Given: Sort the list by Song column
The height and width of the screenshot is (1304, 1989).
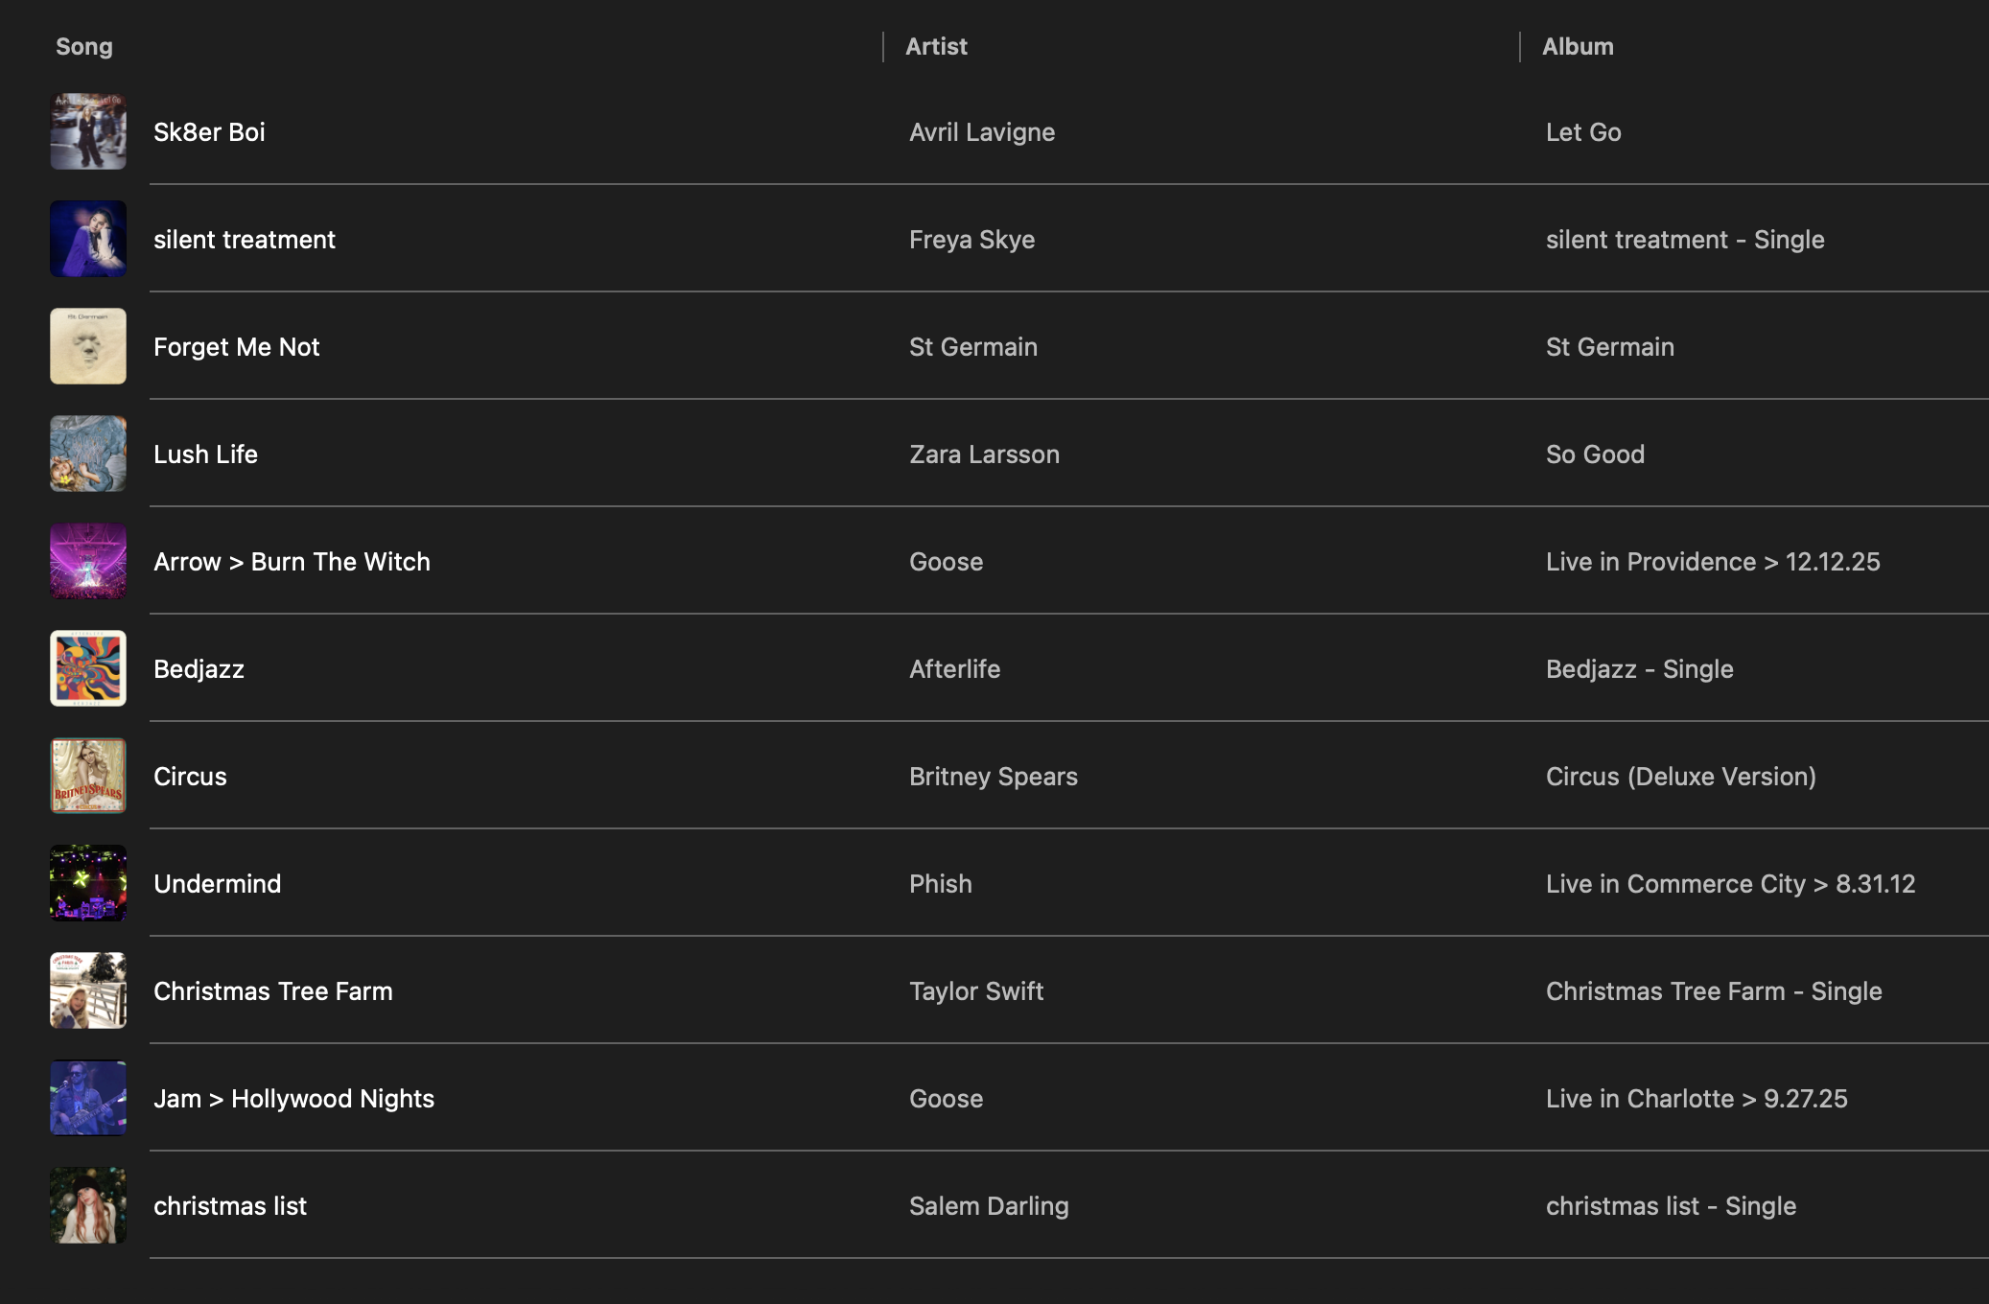Looking at the screenshot, I should coord(84,46).
